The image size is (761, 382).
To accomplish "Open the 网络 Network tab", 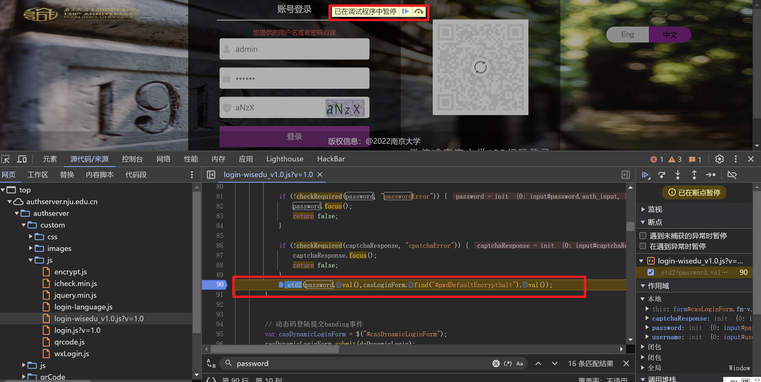I will coord(163,159).
